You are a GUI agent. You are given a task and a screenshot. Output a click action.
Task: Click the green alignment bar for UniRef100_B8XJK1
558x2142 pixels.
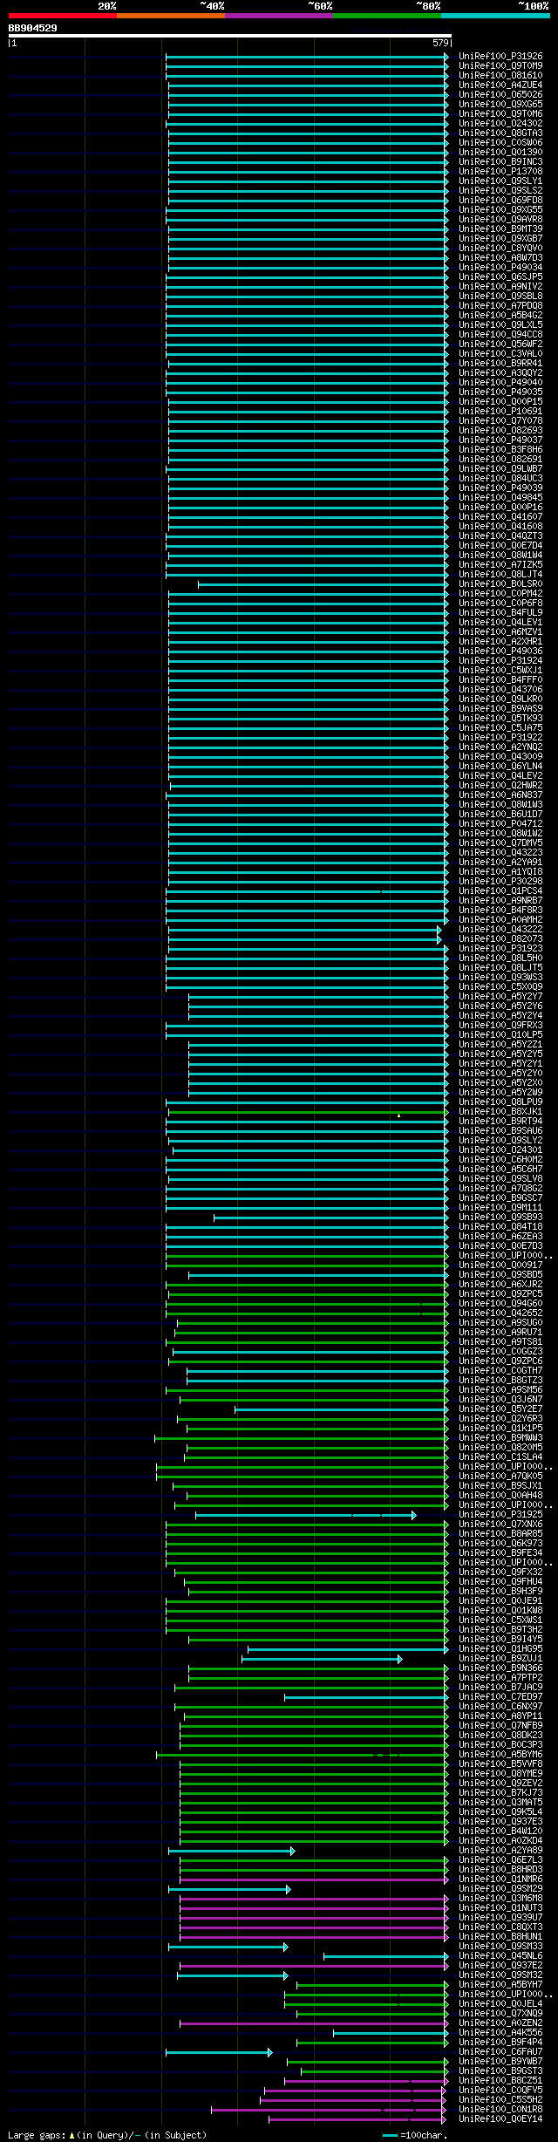point(308,1112)
